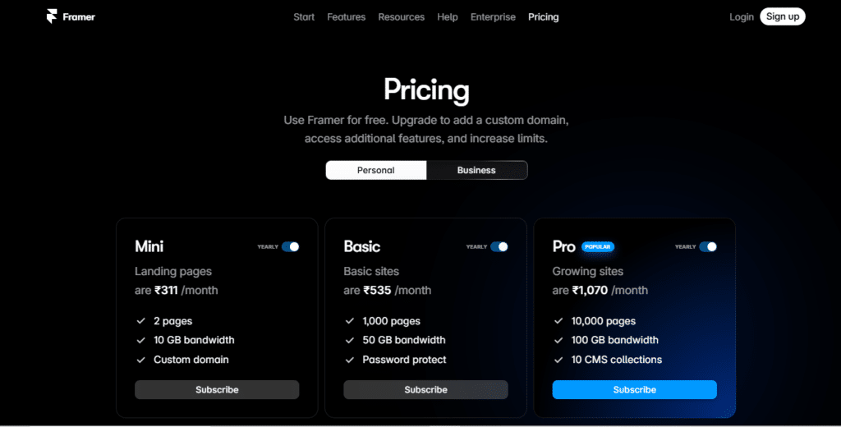841x427 pixels.
Task: Click the checkmark next to 10 CMS collections
Action: click(558, 360)
